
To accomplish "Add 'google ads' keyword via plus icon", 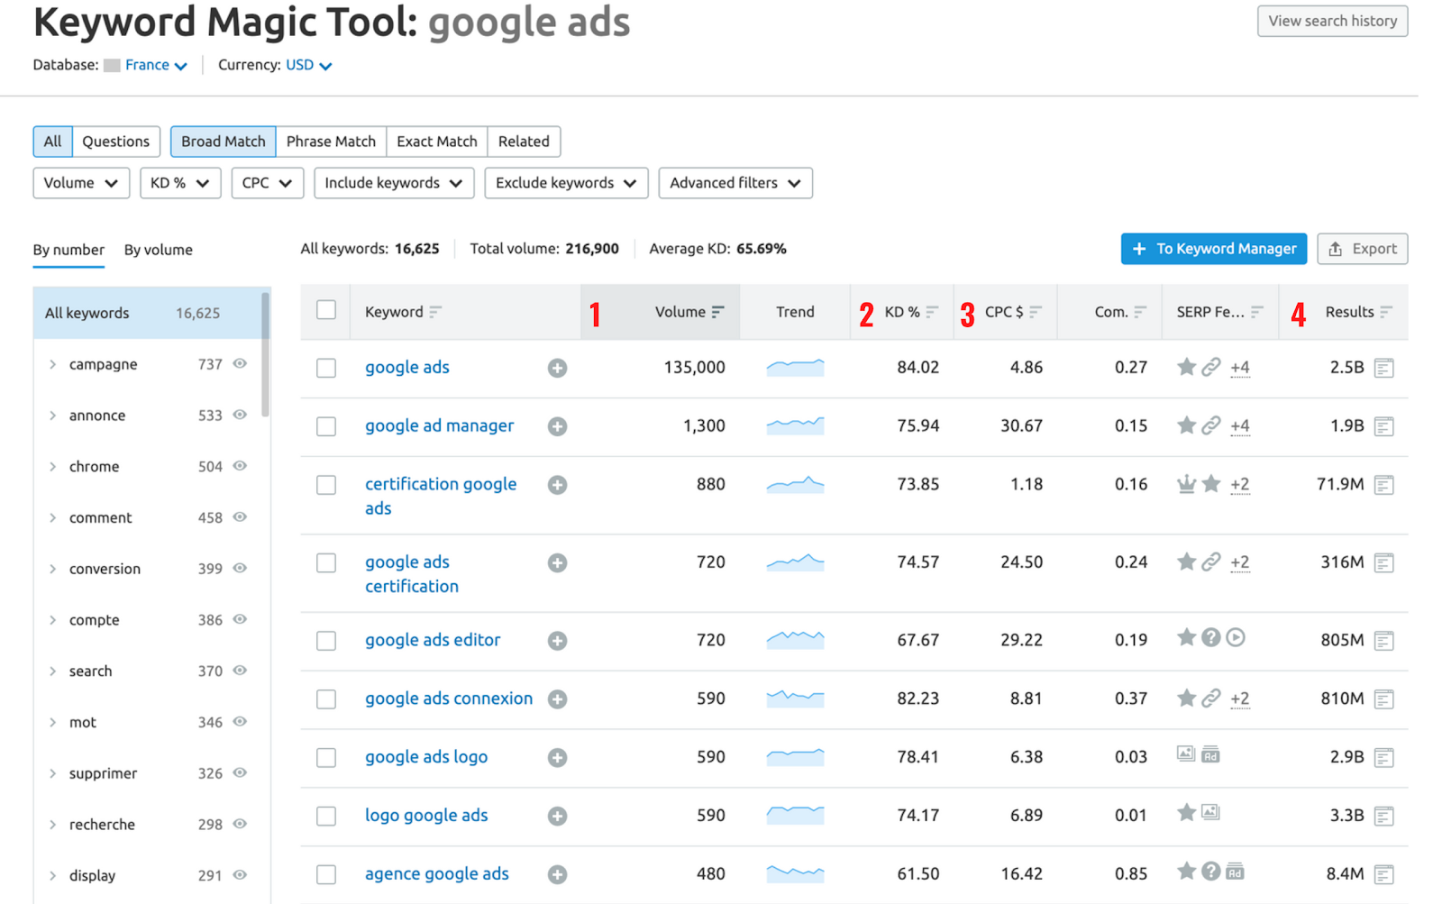I will 557,368.
